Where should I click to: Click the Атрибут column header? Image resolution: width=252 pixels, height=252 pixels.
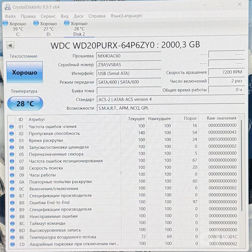[37, 120]
